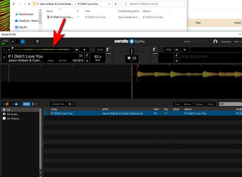Select the All Audio... crate
This screenshot has width=242, height=177.
tap(20, 114)
